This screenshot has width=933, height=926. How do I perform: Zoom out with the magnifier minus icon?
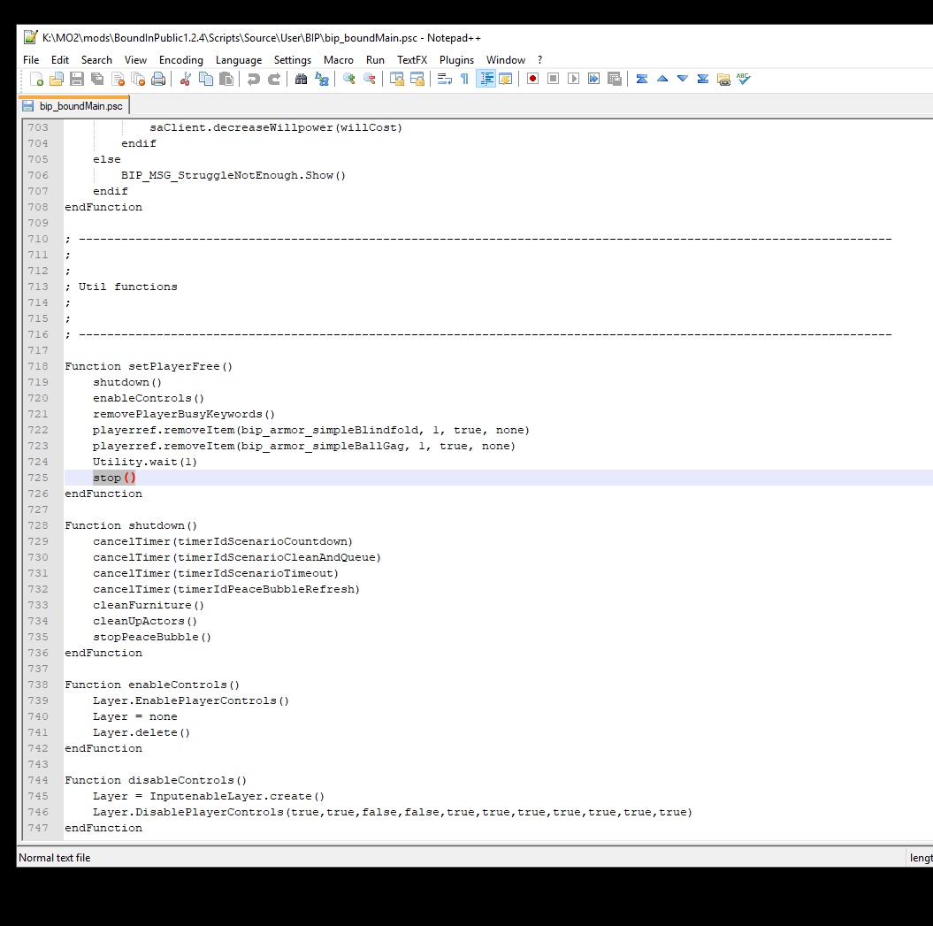pos(369,79)
